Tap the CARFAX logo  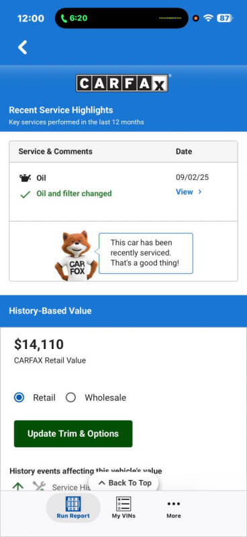122,83
